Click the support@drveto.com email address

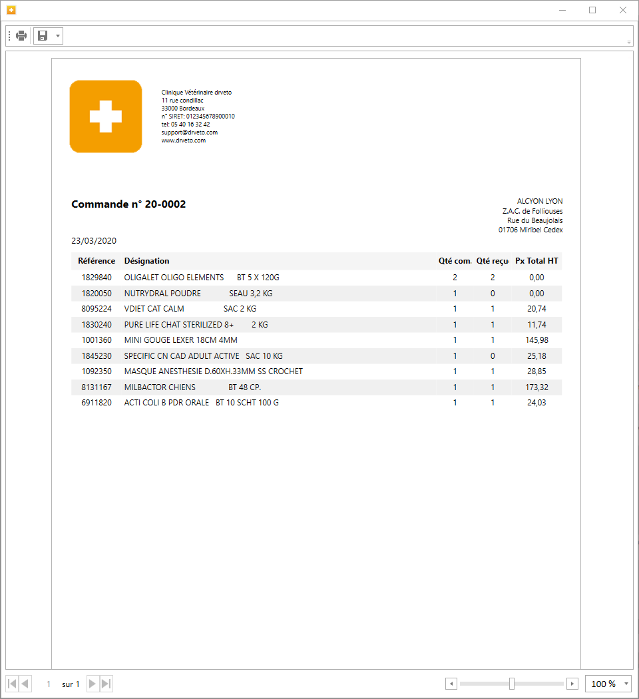tap(189, 132)
